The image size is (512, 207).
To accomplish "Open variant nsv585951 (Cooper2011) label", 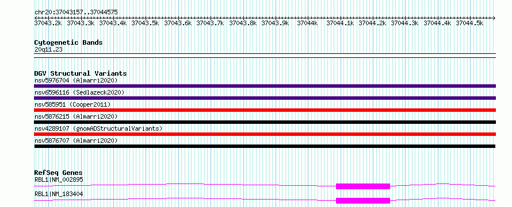I will (x=72, y=104).
